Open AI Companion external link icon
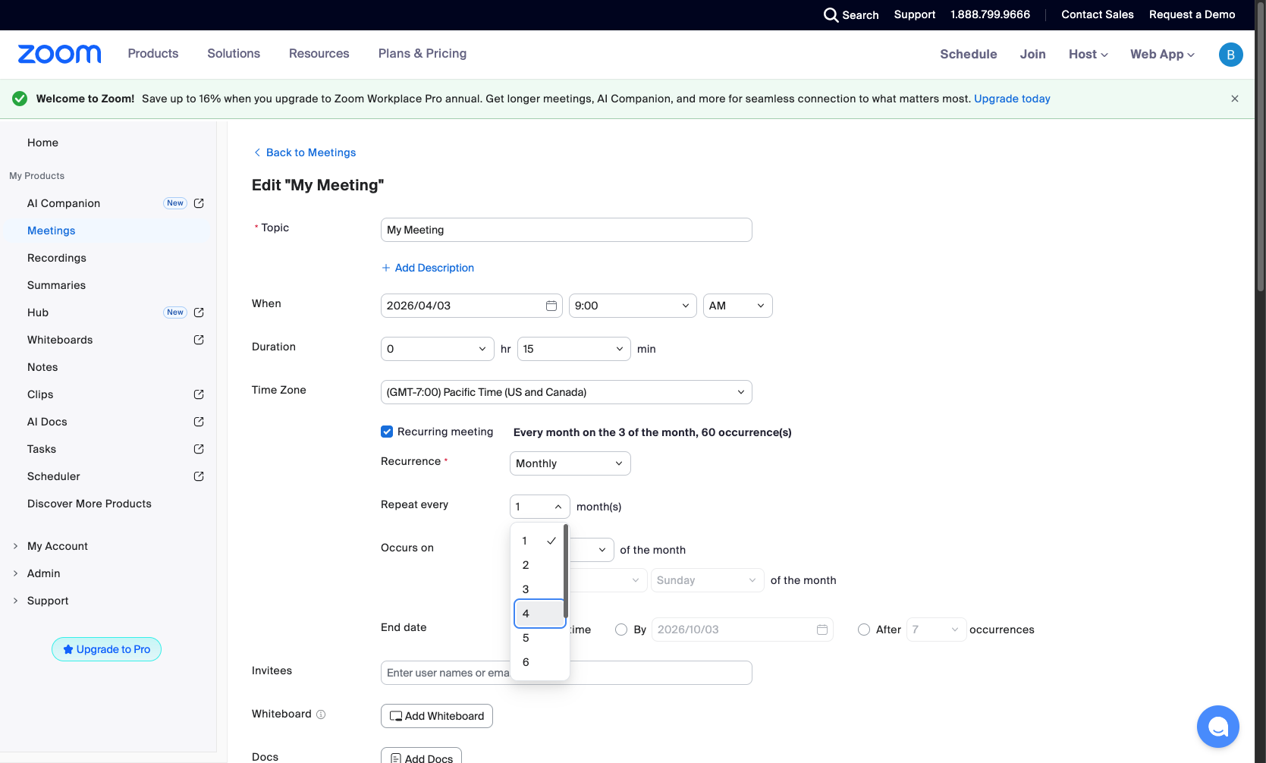Image resolution: width=1266 pixels, height=763 pixels. (199, 203)
